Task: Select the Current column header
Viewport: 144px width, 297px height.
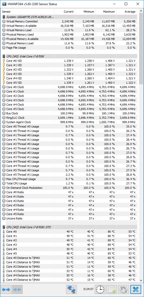Action: click(65, 12)
